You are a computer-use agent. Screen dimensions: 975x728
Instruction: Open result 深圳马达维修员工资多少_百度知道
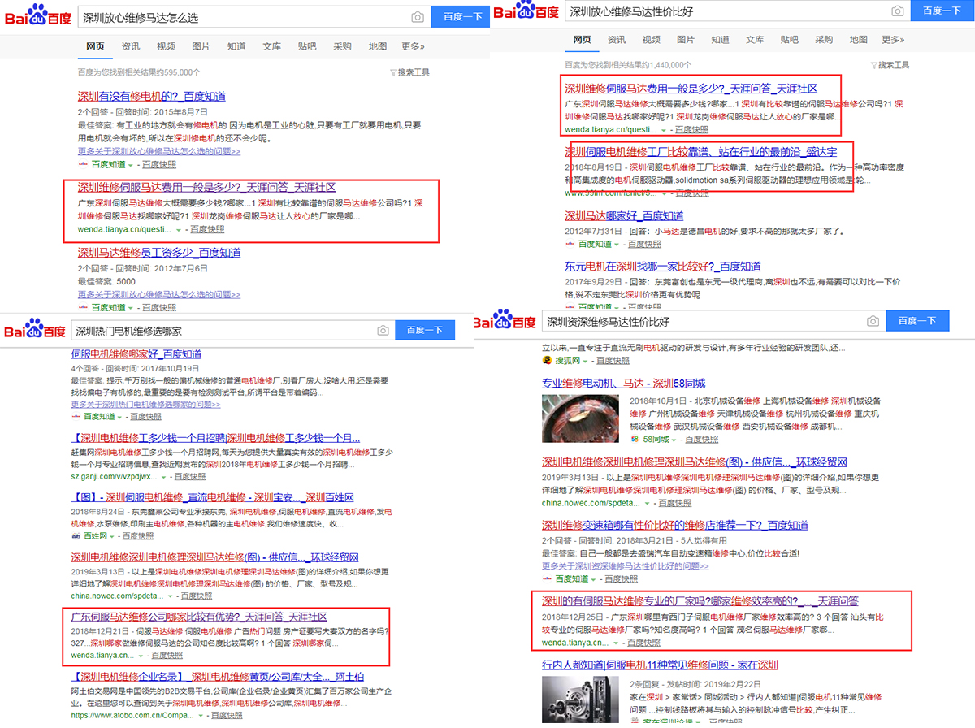pos(159,253)
